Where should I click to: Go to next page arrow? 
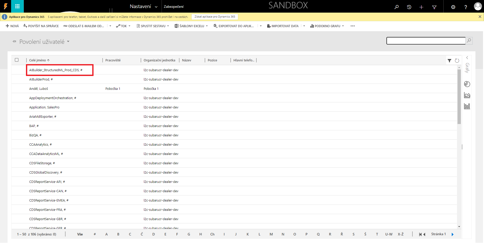pyautogui.click(x=452, y=234)
